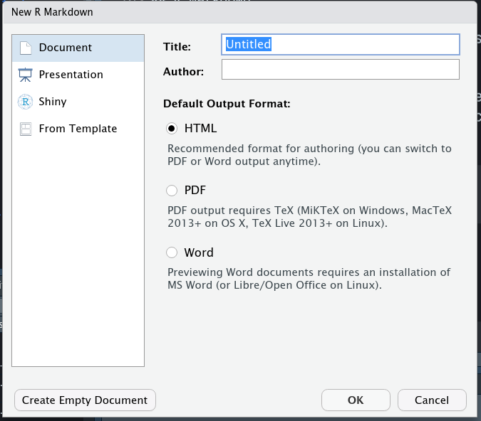Focus the Title field containing Untitled
The height and width of the screenshot is (421, 481).
coord(341,44)
